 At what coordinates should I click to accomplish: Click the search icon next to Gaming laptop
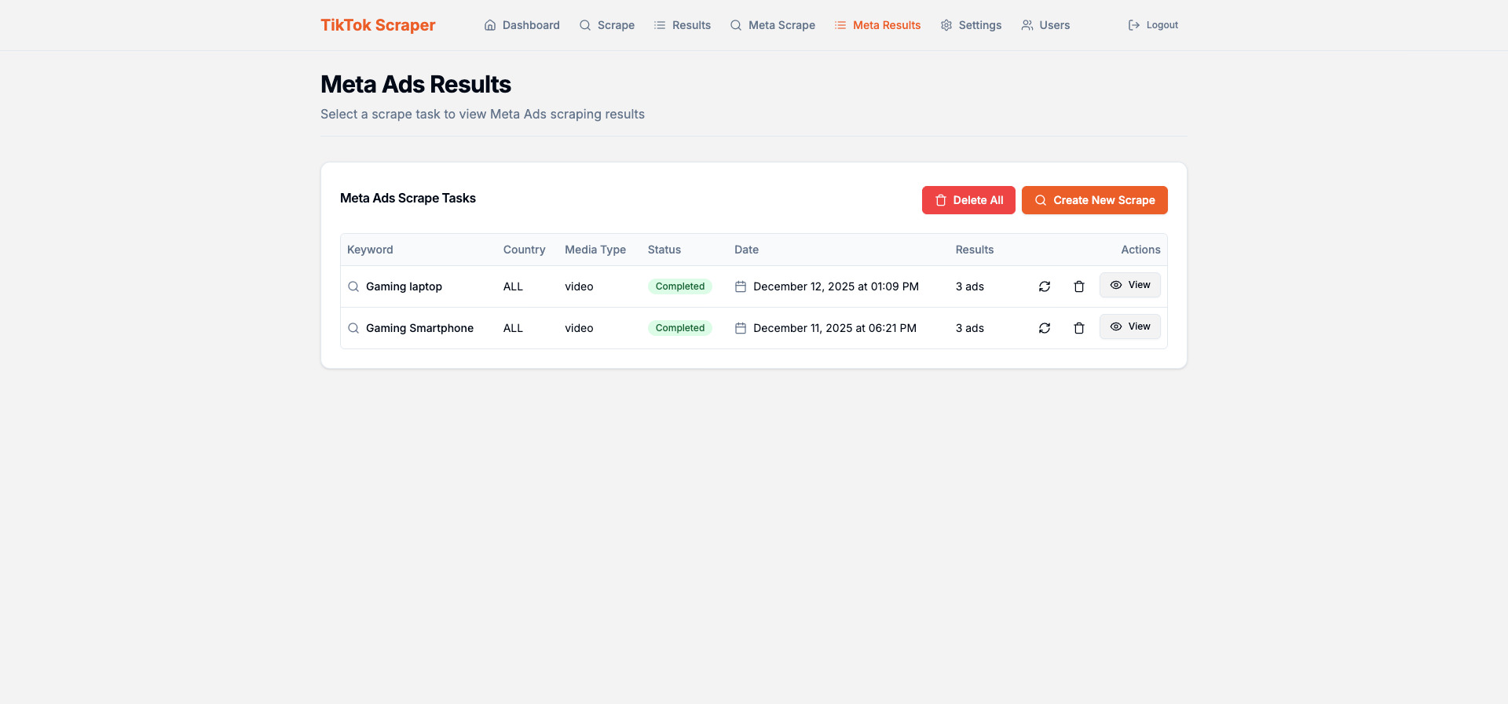[353, 286]
